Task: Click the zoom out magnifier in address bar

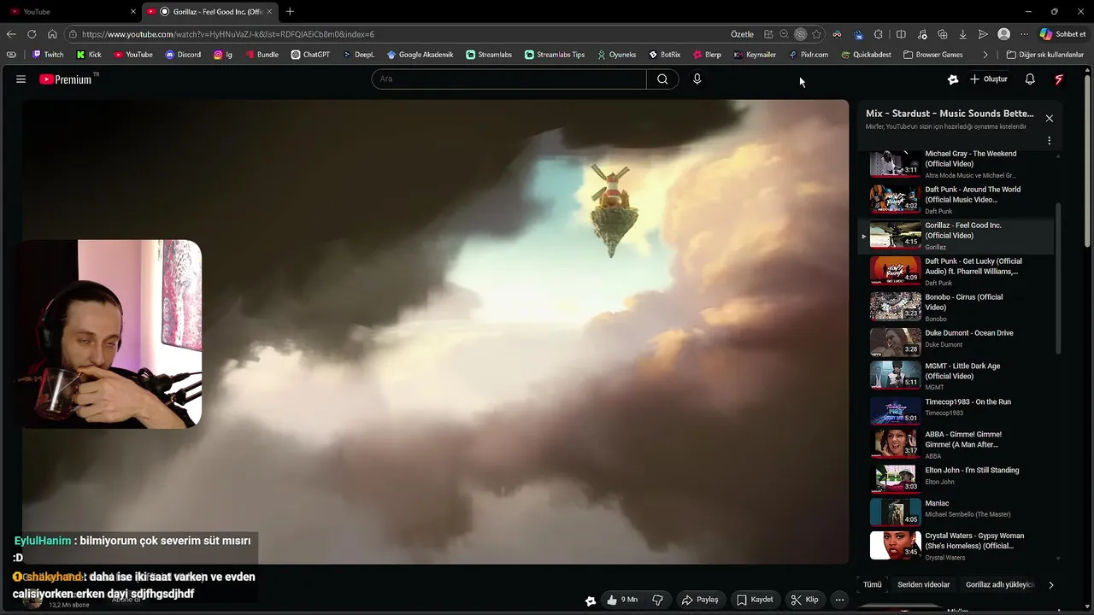Action: click(x=784, y=34)
